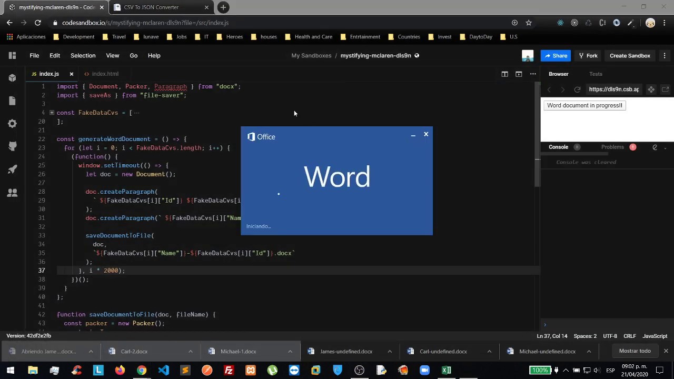Click the Word document in progress button
Viewport: 674px width, 379px height.
pos(584,105)
